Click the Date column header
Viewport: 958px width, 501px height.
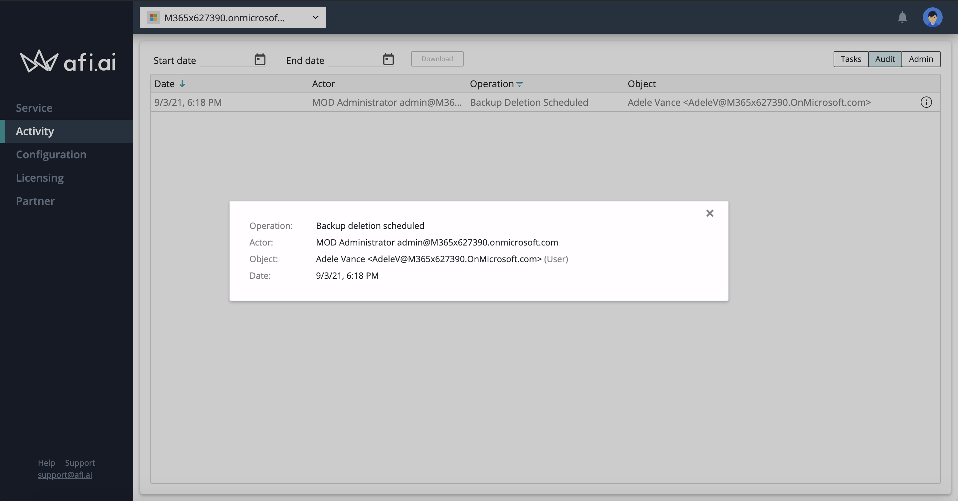coord(164,84)
